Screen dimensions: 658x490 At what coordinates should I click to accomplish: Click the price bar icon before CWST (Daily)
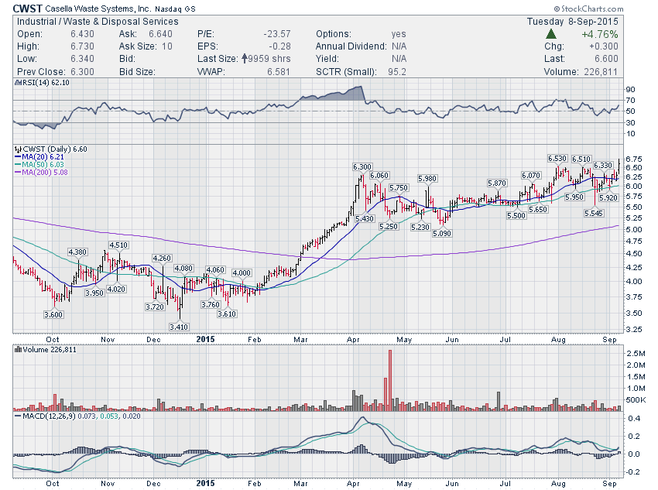point(18,149)
